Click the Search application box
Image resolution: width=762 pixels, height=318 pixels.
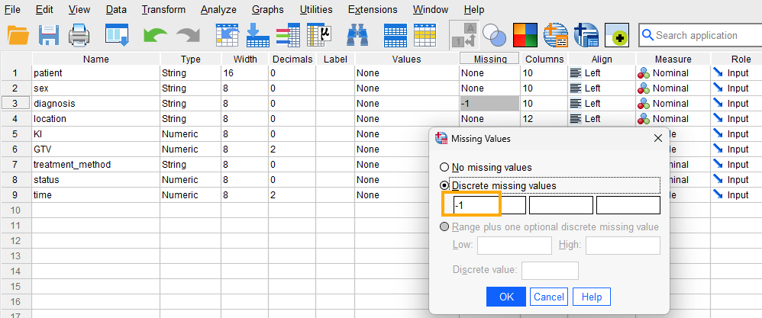click(x=700, y=35)
